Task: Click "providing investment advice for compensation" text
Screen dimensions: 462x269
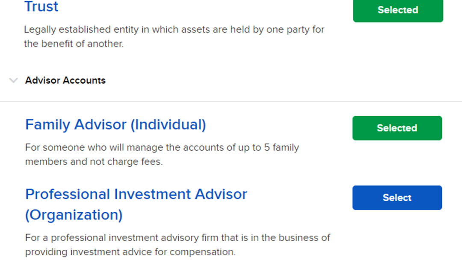Action: click(130, 252)
